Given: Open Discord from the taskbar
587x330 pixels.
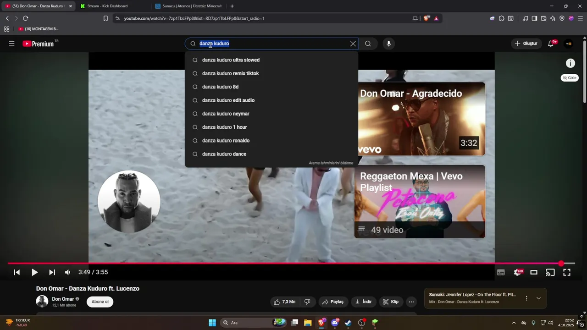Looking at the screenshot, I should point(335,323).
